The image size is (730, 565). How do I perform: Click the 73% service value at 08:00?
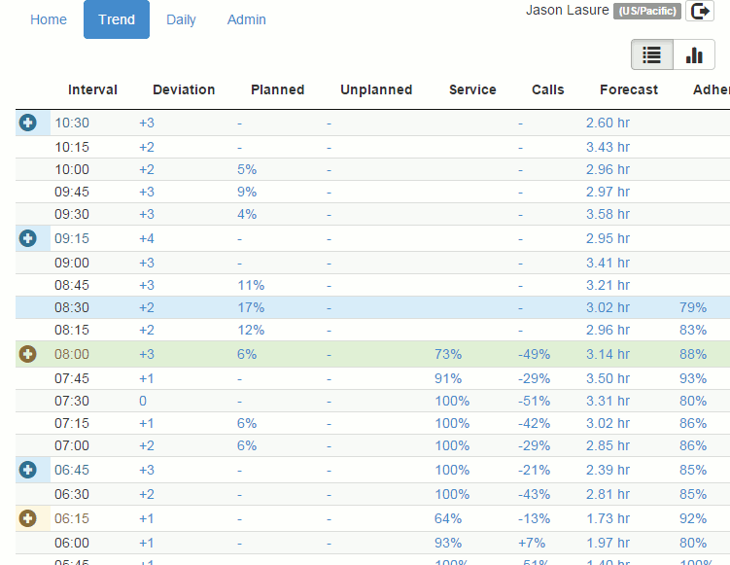pos(448,354)
